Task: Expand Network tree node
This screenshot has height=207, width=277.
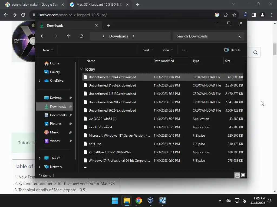Action: (39, 167)
